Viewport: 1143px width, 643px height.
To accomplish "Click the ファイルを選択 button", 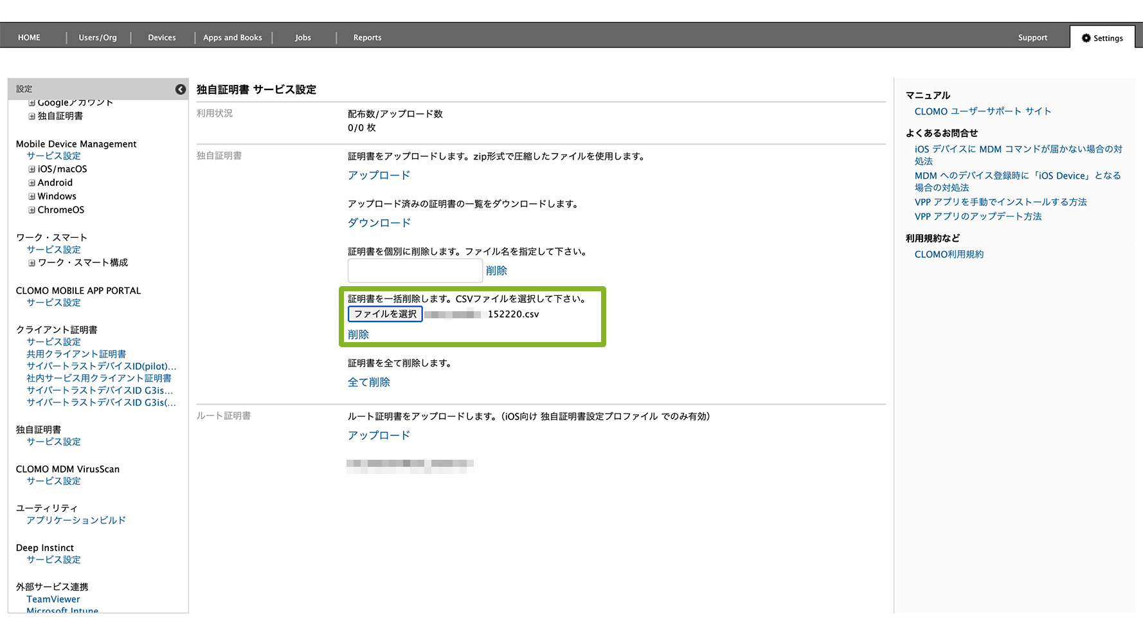I will [385, 314].
